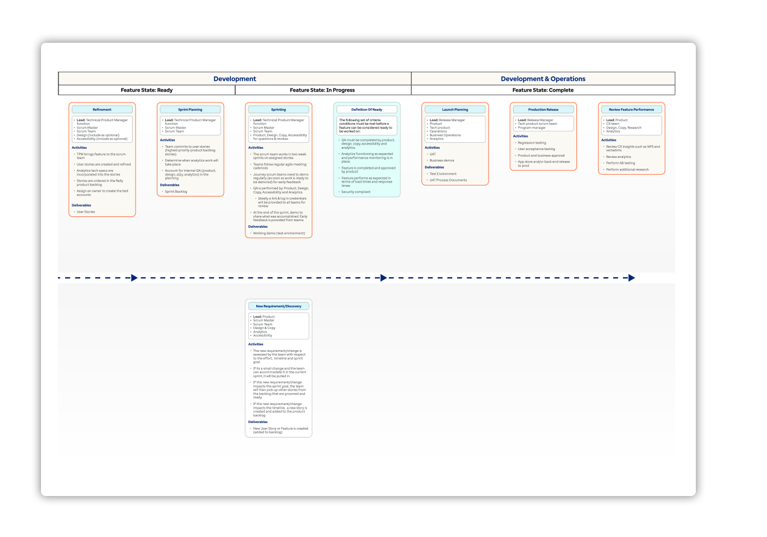The height and width of the screenshot is (537, 767).
Task: Click "Design & Copy" in New Requirement/Discovery card
Action: coord(264,328)
